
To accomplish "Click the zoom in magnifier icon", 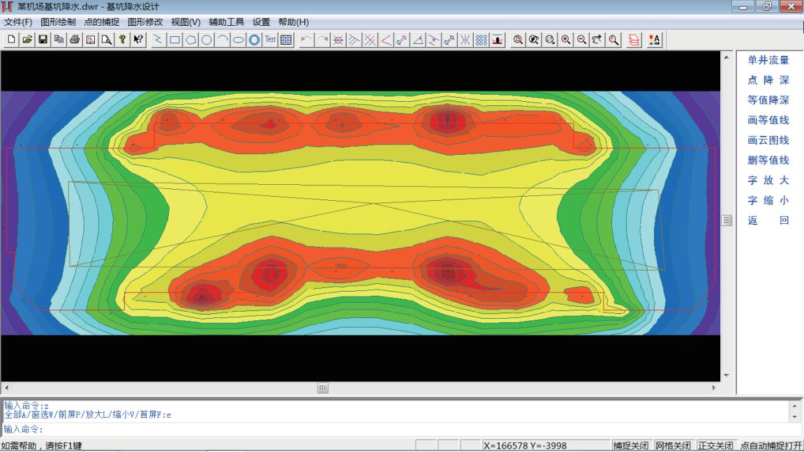I will [565, 40].
